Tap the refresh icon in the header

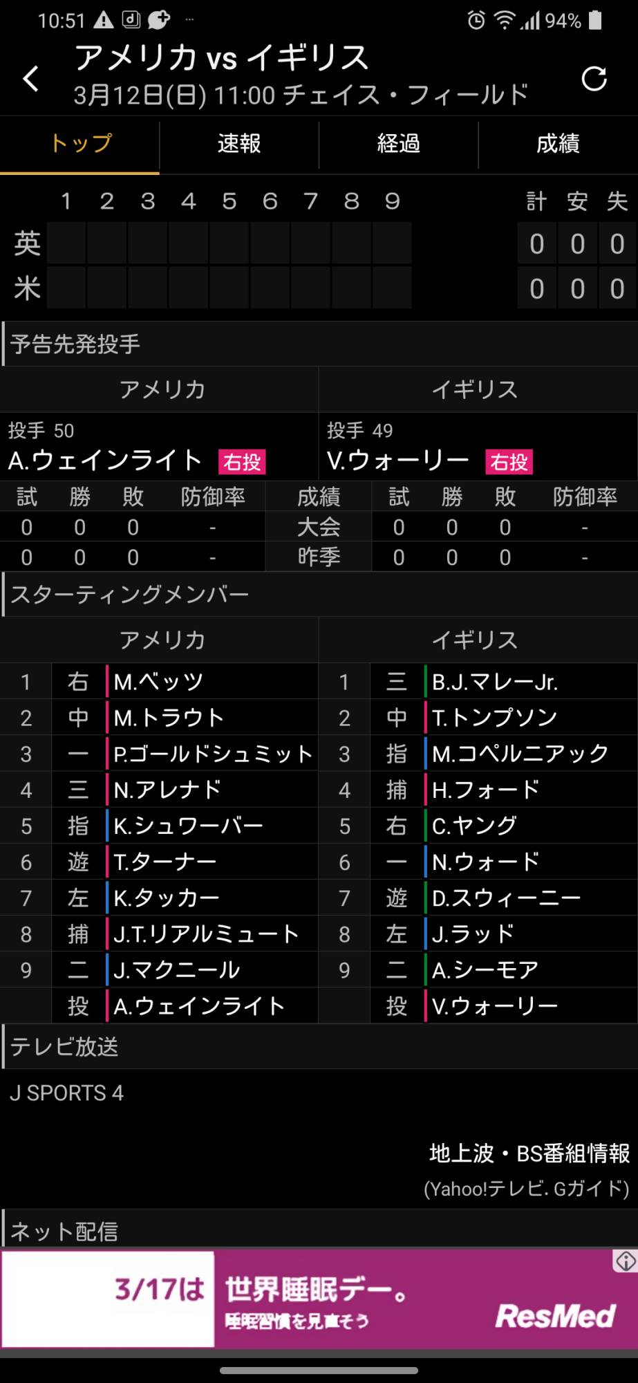point(594,79)
